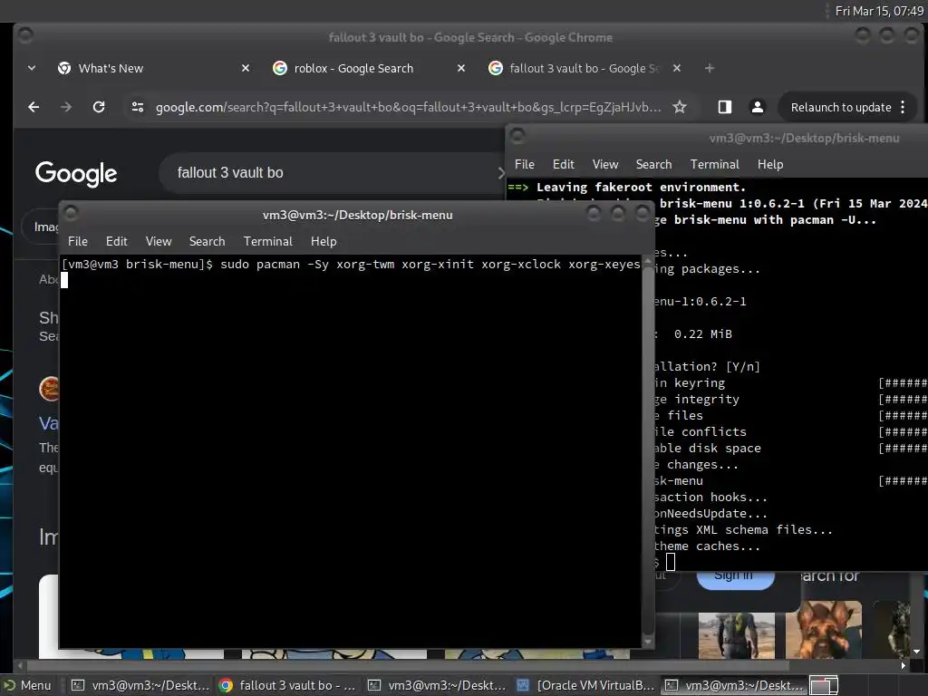Click the Chrome address bar URL
This screenshot has height=696, width=928.
(409, 107)
